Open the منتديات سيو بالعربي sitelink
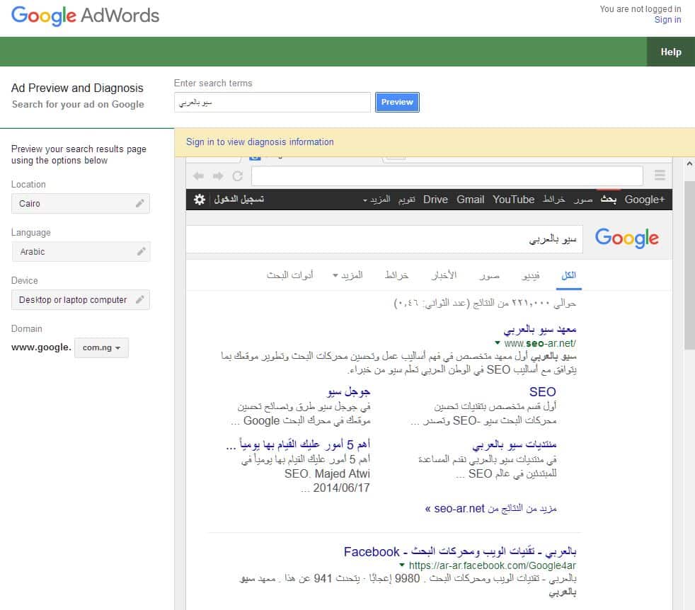695x610 pixels. (514, 444)
